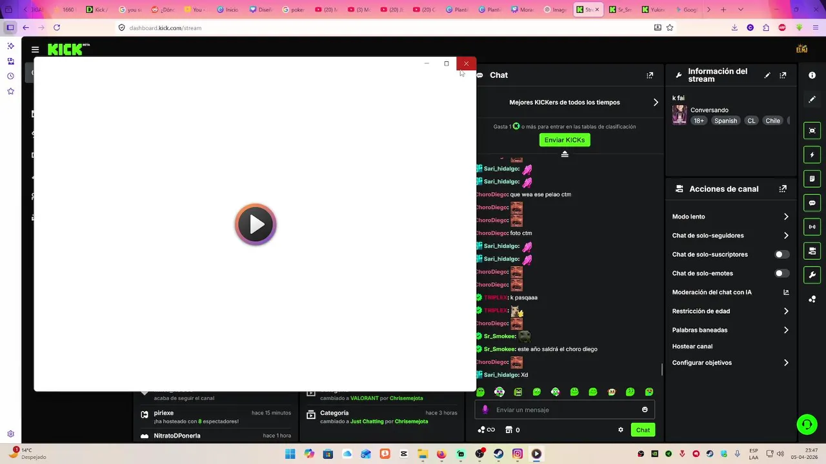This screenshot has width=826, height=464.
Task: Open the chat bubble icon in right sidebar
Action: click(812, 203)
